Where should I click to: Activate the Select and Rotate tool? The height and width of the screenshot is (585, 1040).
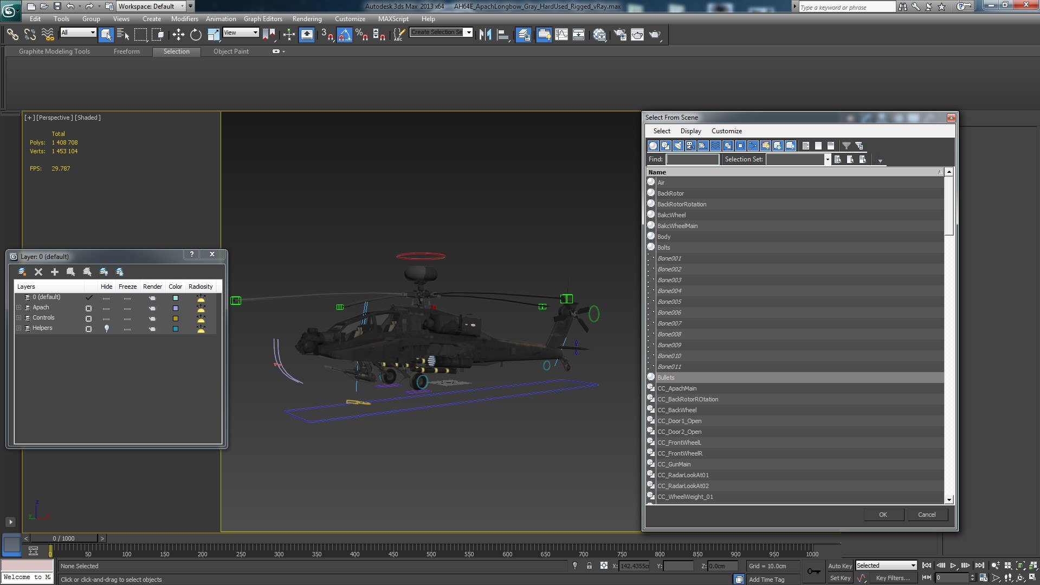(196, 35)
